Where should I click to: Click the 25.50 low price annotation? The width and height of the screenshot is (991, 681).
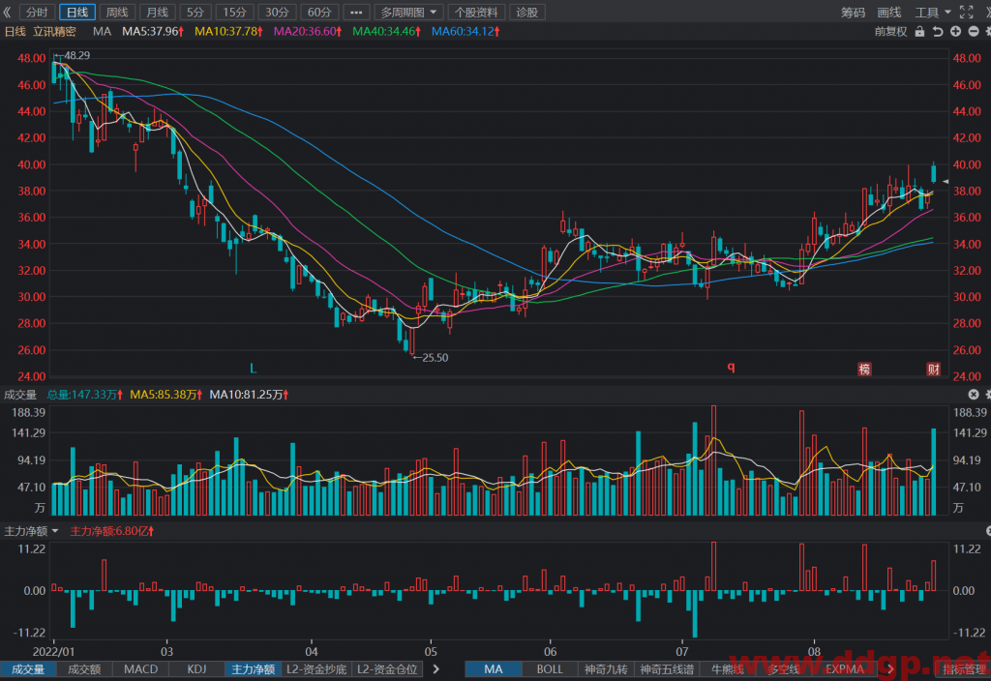(x=435, y=358)
